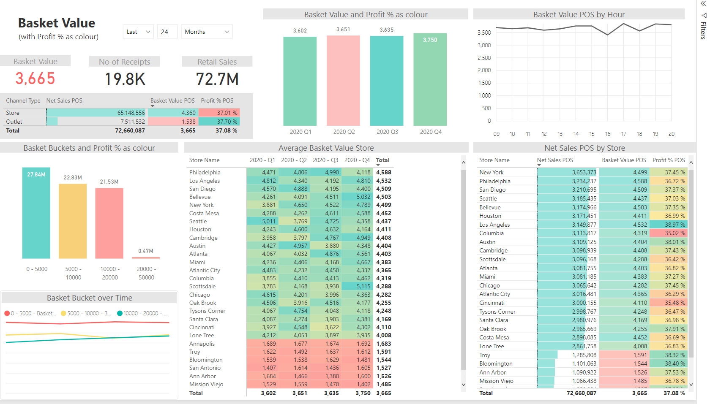Open the Months period dropdown
Image resolution: width=710 pixels, height=404 pixels.
[207, 32]
